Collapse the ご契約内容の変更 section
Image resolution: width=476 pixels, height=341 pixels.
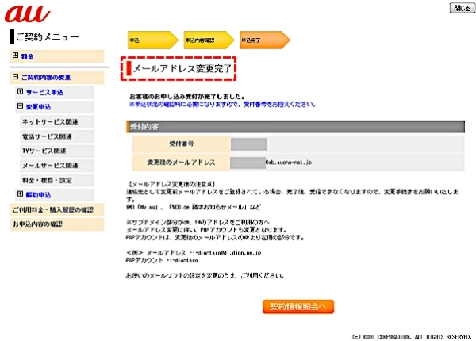point(15,77)
